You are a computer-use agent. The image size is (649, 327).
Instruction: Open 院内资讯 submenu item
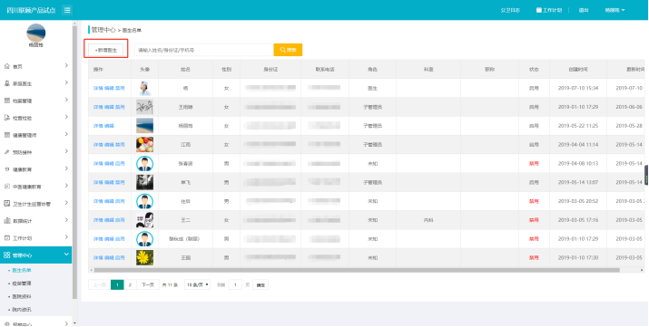[22, 310]
